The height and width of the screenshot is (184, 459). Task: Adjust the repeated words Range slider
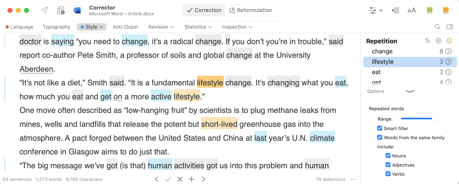pos(435,119)
